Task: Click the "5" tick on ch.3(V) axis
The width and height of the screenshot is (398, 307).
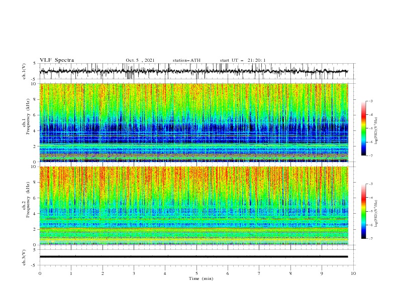Action: (x=35, y=250)
